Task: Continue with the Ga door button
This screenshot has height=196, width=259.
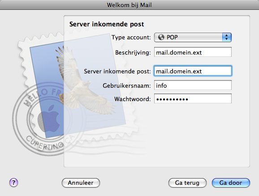Action: (x=231, y=183)
